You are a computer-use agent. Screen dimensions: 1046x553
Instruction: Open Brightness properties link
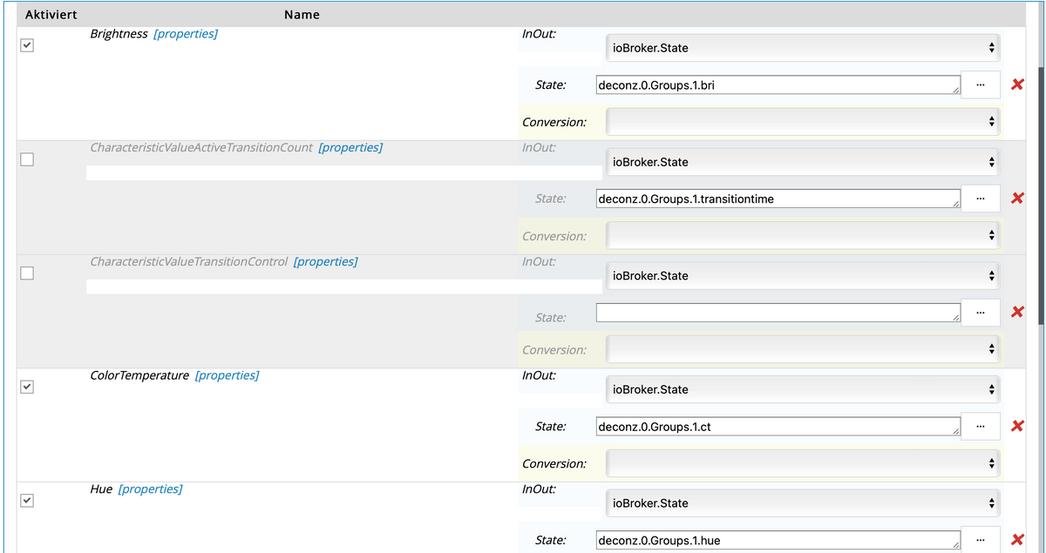[186, 34]
